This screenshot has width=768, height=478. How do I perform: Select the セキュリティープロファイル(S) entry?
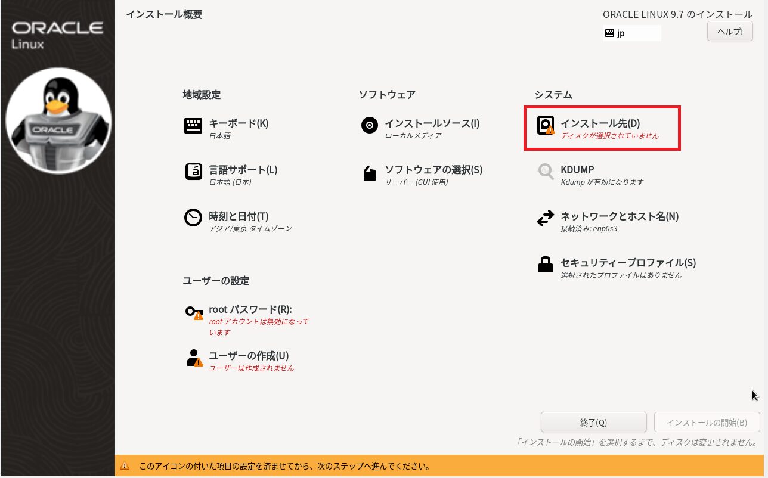click(x=628, y=263)
